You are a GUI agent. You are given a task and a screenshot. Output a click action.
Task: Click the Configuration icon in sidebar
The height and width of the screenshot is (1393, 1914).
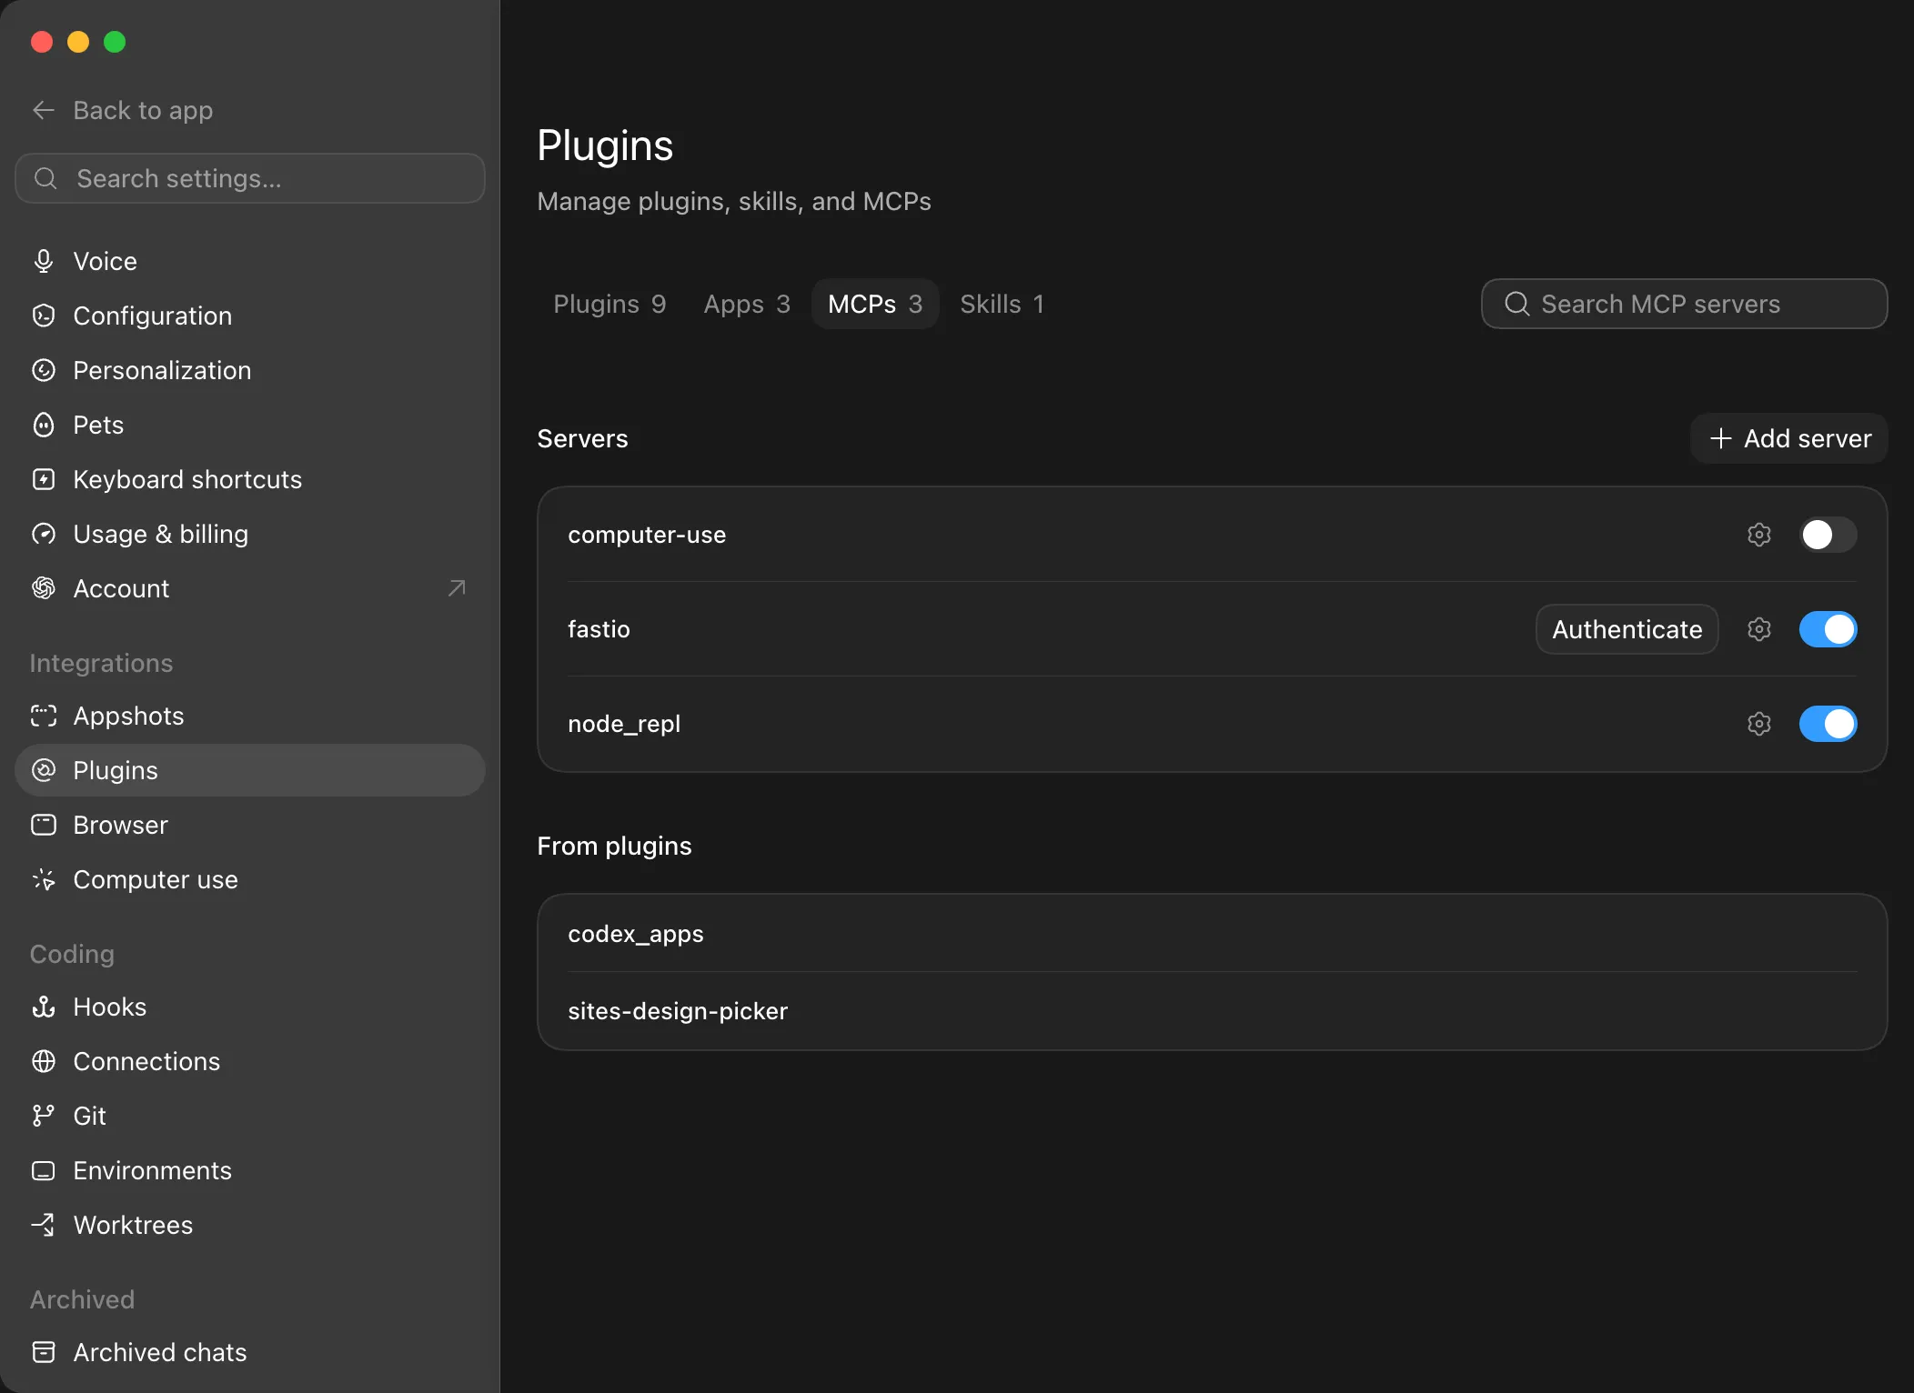(x=44, y=316)
